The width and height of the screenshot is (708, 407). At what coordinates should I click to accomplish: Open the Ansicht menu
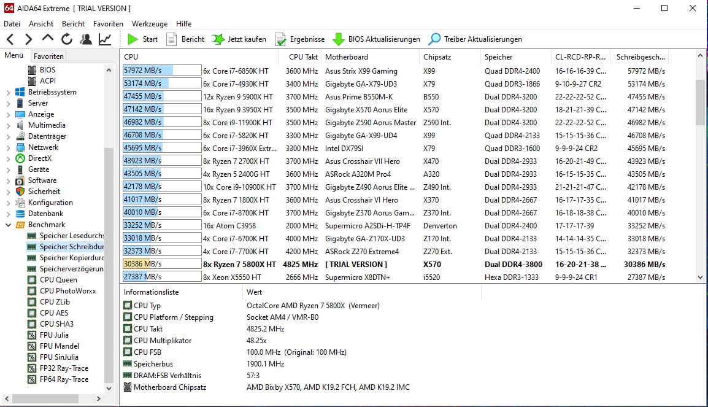41,24
